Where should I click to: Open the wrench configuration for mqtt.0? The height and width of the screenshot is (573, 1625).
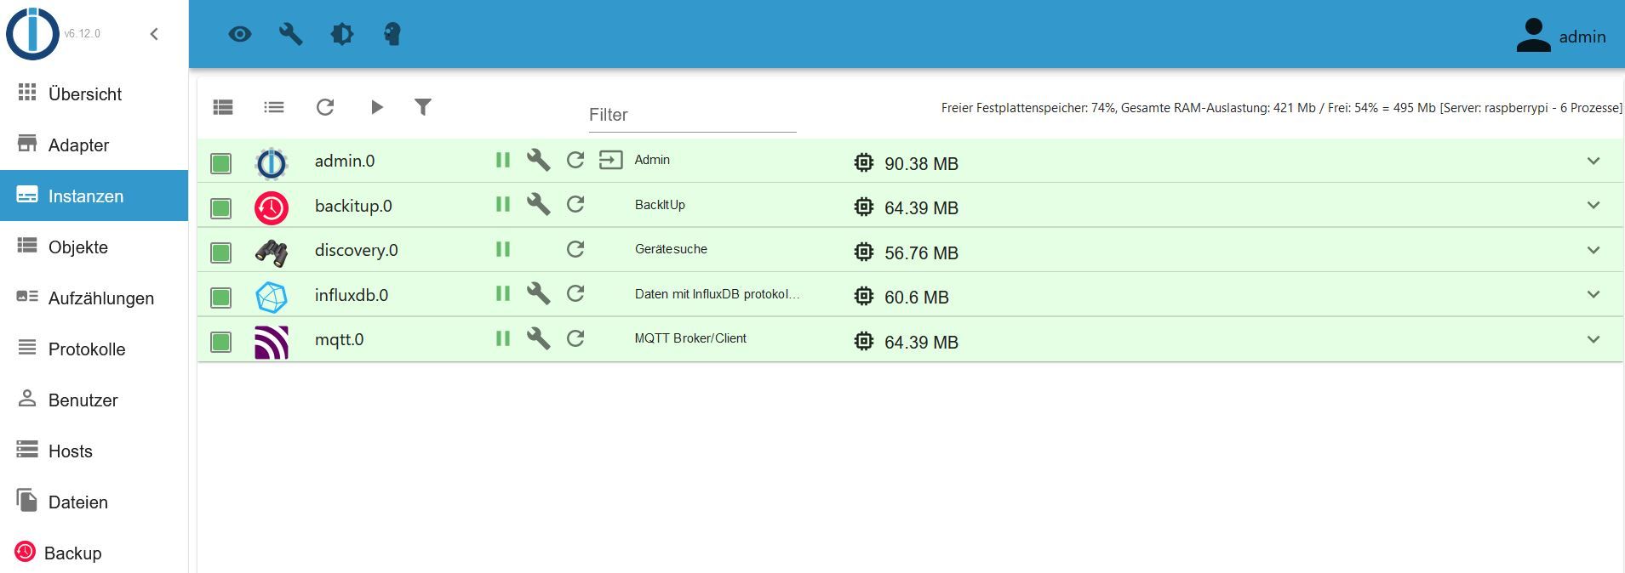click(x=538, y=338)
